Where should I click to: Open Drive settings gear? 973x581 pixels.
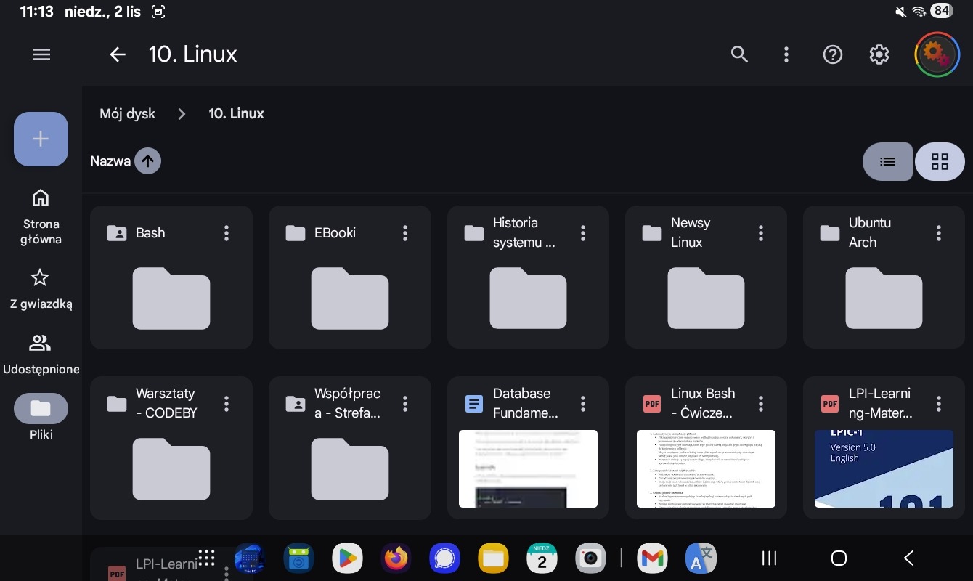pyautogui.click(x=879, y=54)
